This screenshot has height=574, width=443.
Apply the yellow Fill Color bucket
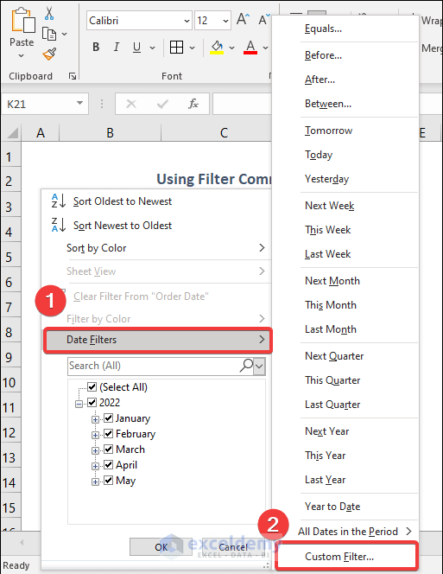[x=217, y=48]
